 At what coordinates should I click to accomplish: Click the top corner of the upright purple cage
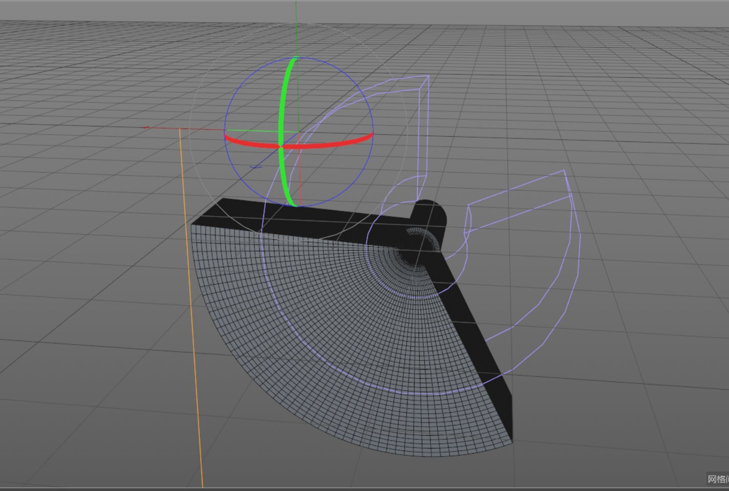[x=428, y=76]
